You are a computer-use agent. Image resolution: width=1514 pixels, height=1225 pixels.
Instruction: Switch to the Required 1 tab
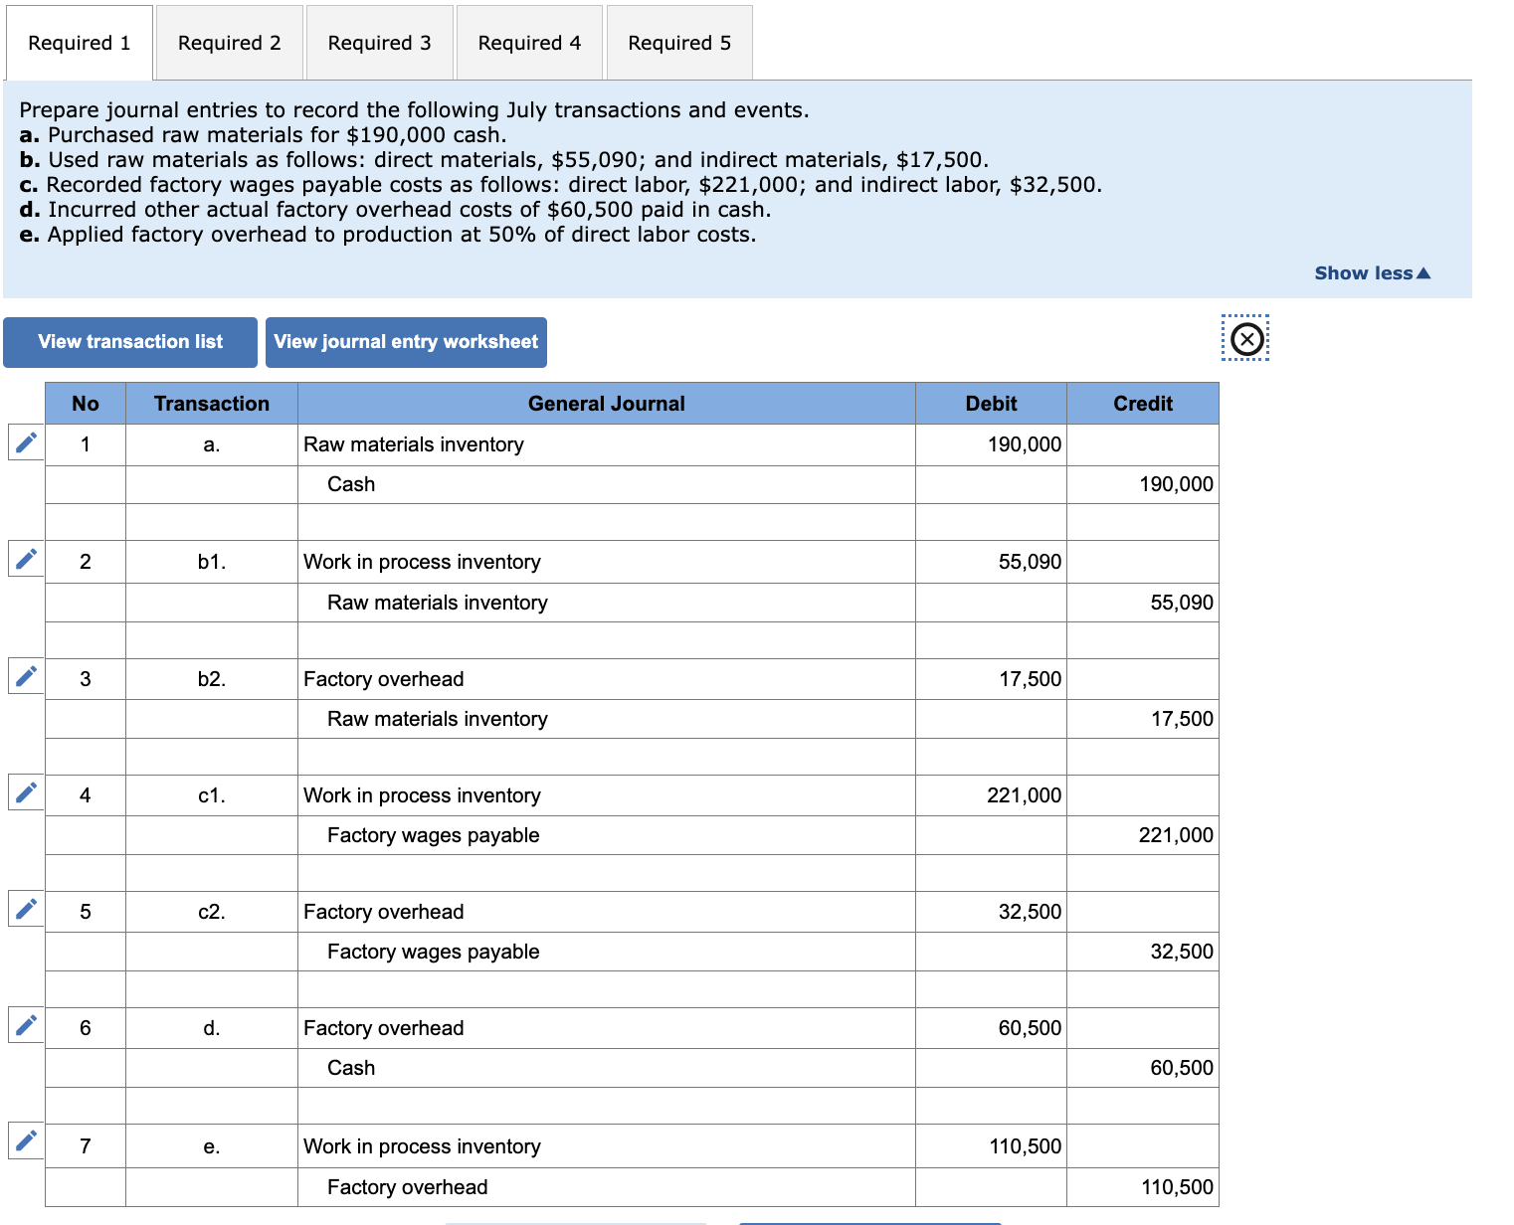pos(80,43)
